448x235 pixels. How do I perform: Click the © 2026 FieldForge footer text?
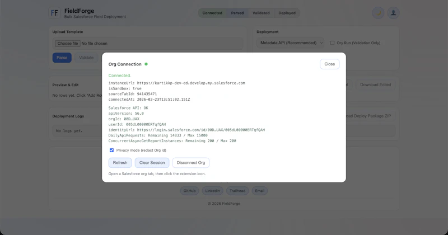coord(224,204)
